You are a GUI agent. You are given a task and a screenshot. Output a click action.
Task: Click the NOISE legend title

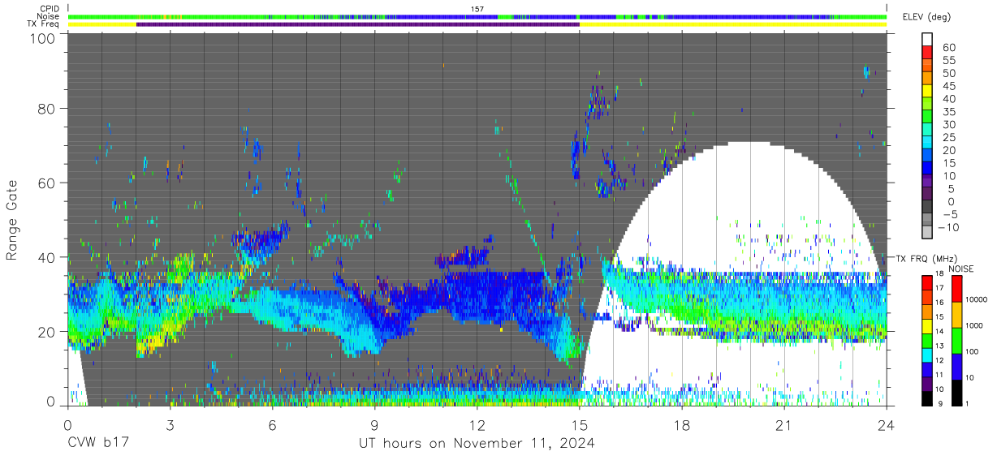(x=960, y=269)
